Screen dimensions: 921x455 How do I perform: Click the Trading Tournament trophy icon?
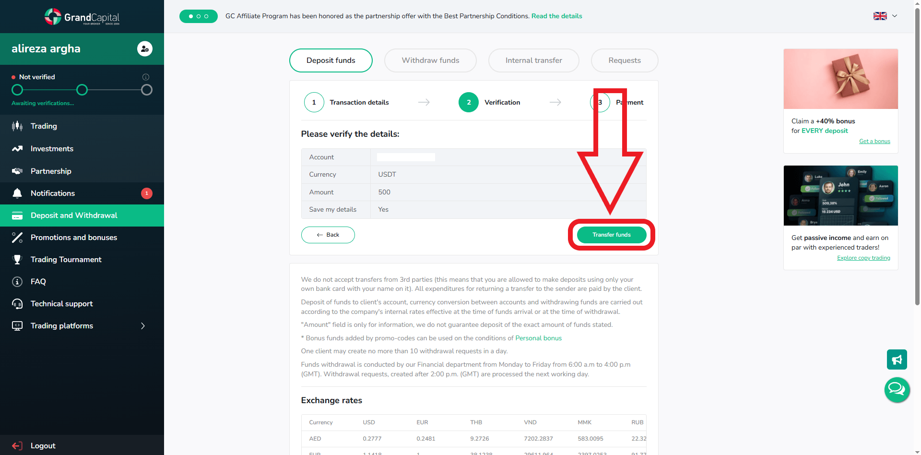[x=17, y=259]
